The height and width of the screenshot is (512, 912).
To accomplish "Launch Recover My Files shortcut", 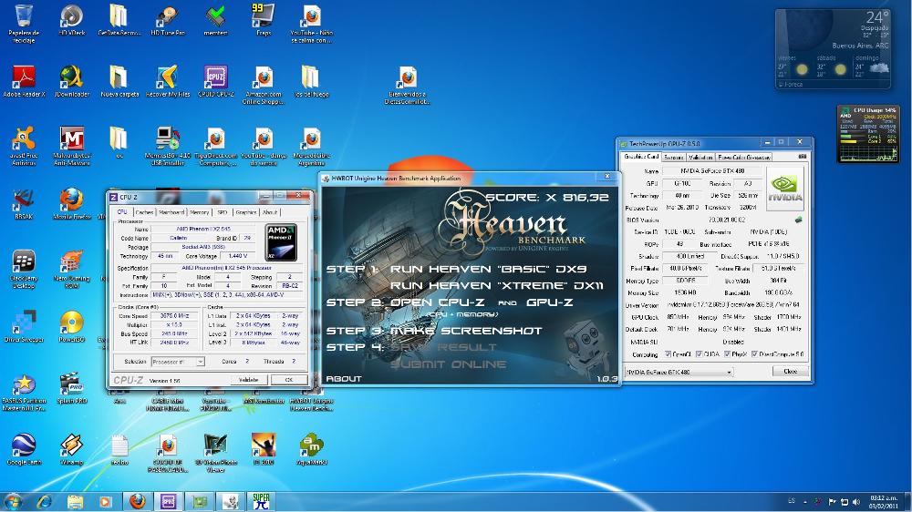I will [168, 81].
